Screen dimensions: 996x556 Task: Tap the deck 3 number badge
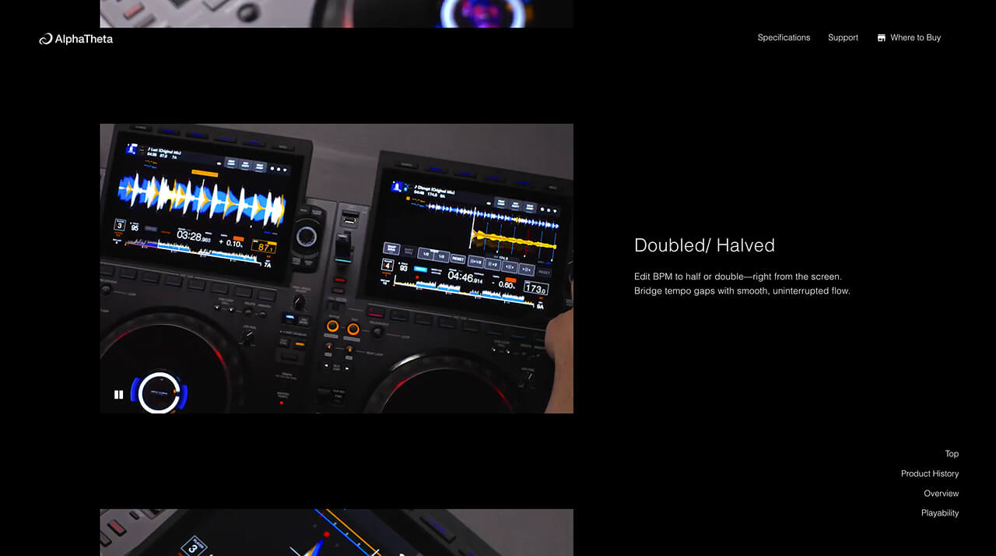coord(120,226)
